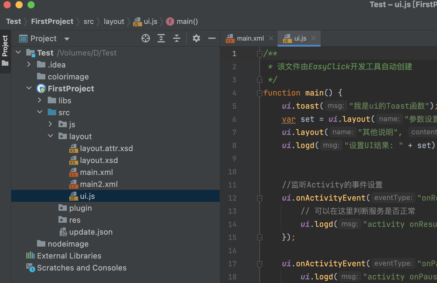The image size is (437, 283).
Task: Click the src breadcrumb
Action: tap(89, 21)
